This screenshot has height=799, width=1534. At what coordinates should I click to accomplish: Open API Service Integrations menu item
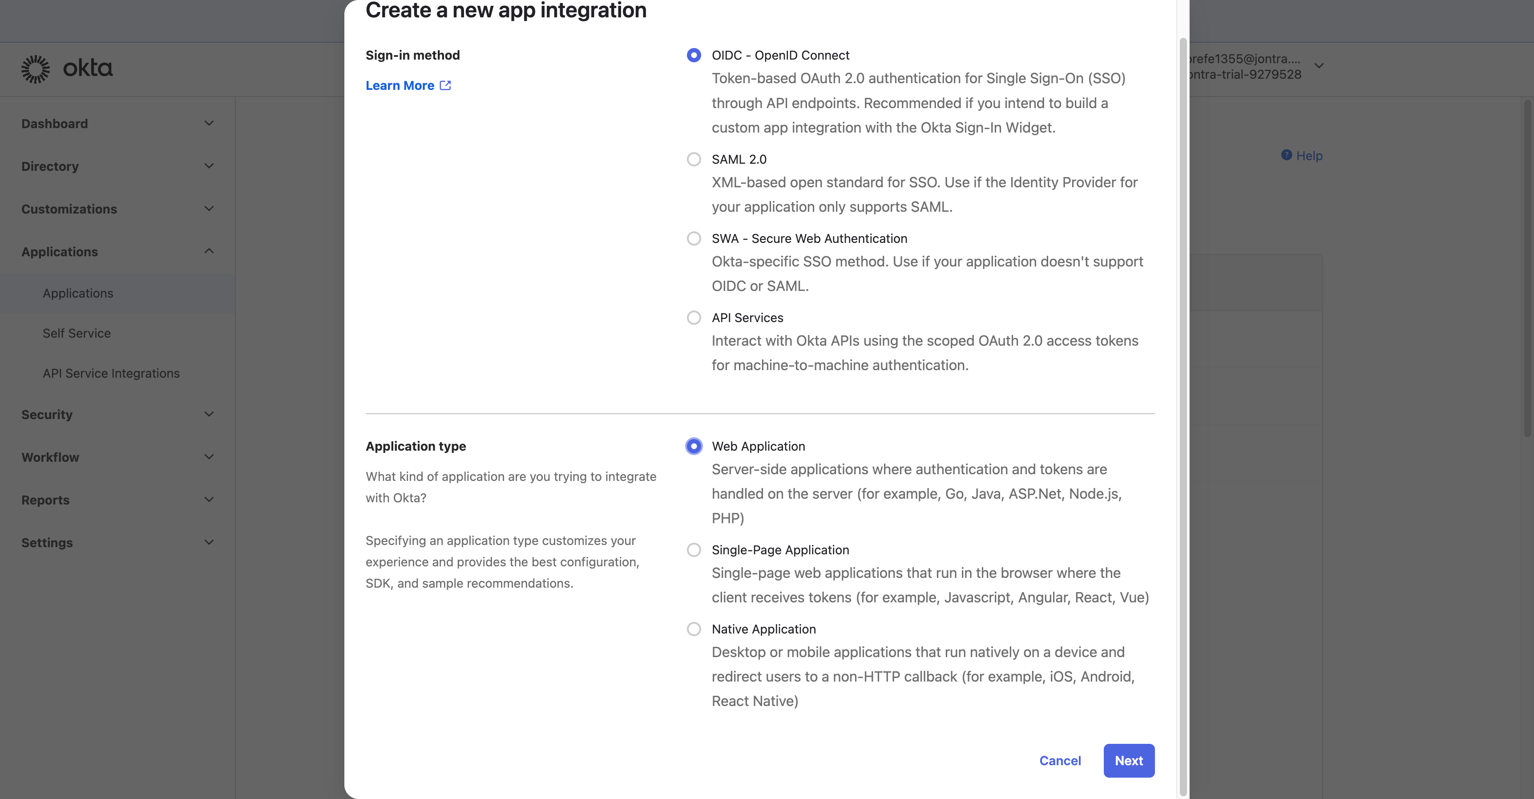click(x=111, y=373)
